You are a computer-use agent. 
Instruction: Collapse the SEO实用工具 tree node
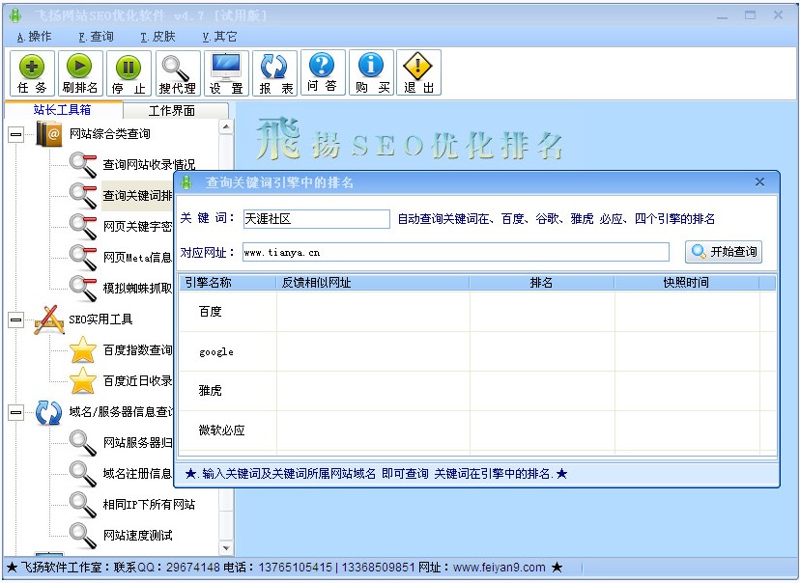15,319
